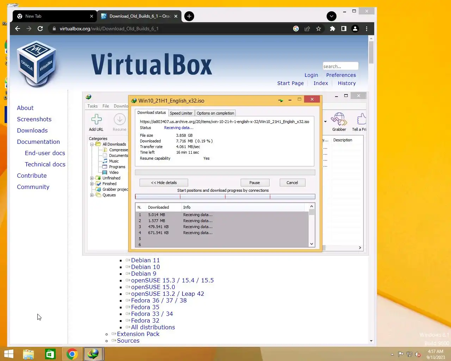Click the green arrow icon in download dialog title
This screenshot has width=451, height=361.
point(280,100)
